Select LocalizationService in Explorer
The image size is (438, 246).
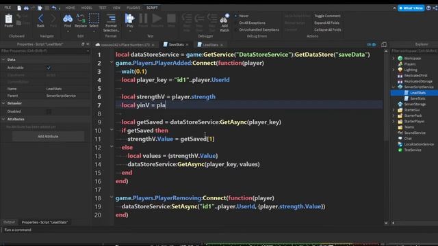point(419,144)
